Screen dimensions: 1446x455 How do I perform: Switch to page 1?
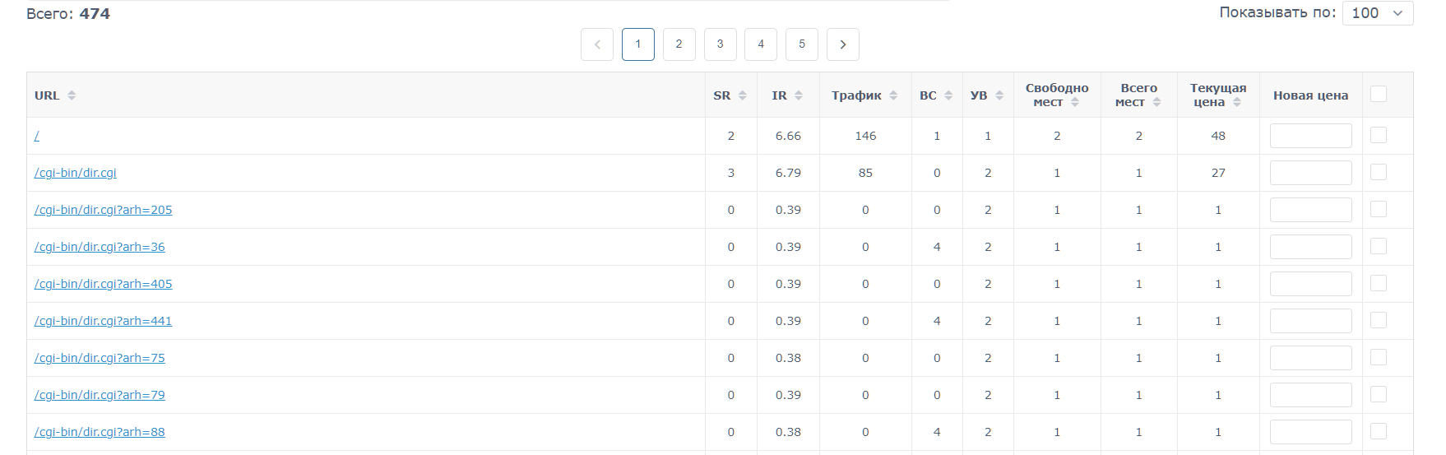[x=638, y=44]
